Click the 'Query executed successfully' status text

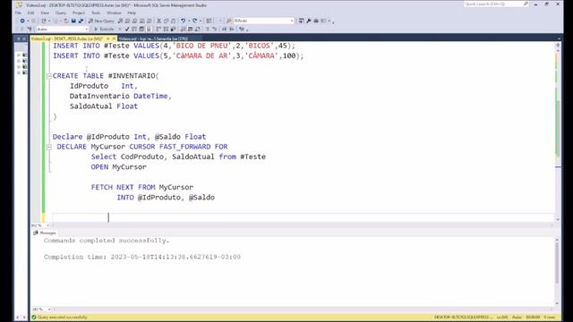click(x=62, y=318)
